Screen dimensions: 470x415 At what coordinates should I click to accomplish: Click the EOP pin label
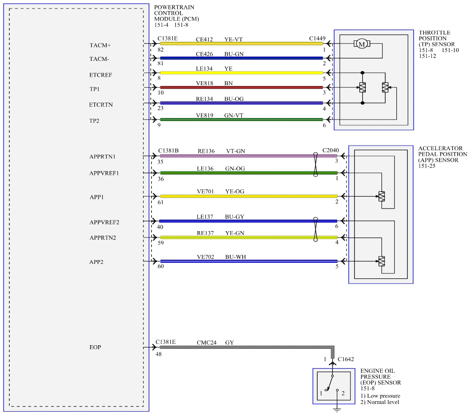tap(95, 347)
